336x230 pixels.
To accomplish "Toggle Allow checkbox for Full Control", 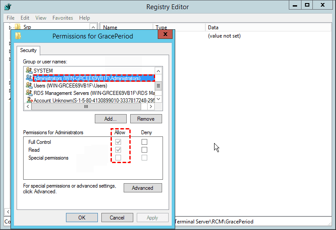I will pyautogui.click(x=118, y=142).
